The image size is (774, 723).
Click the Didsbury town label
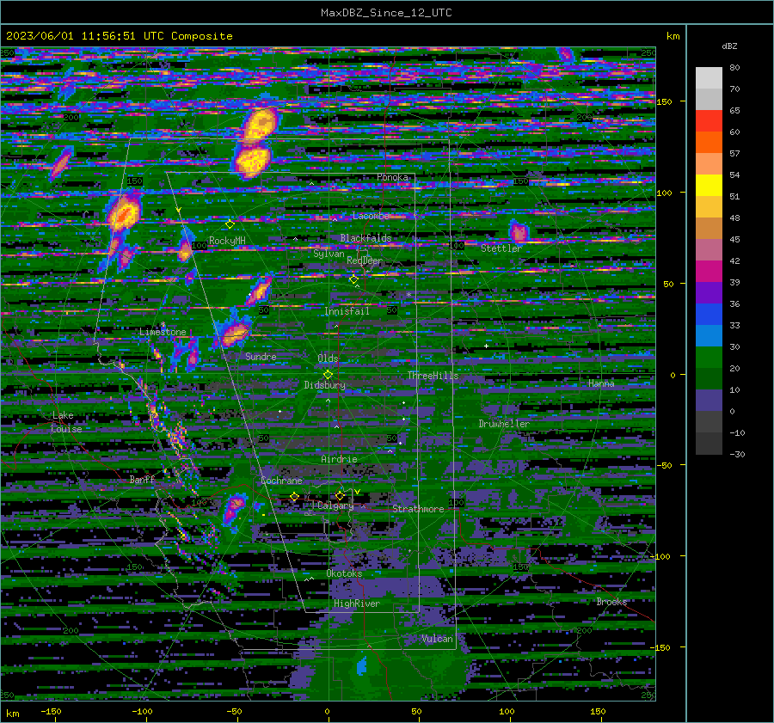click(324, 385)
